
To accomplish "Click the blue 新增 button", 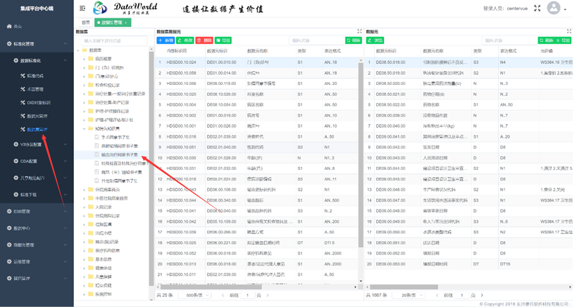I will pyautogui.click(x=166, y=40).
